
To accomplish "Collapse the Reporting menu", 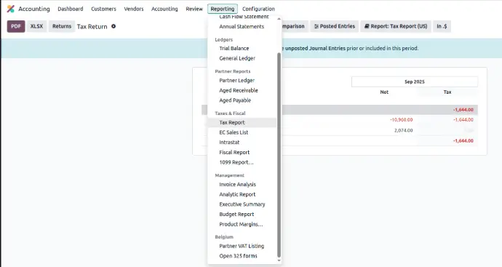I will pyautogui.click(x=223, y=9).
